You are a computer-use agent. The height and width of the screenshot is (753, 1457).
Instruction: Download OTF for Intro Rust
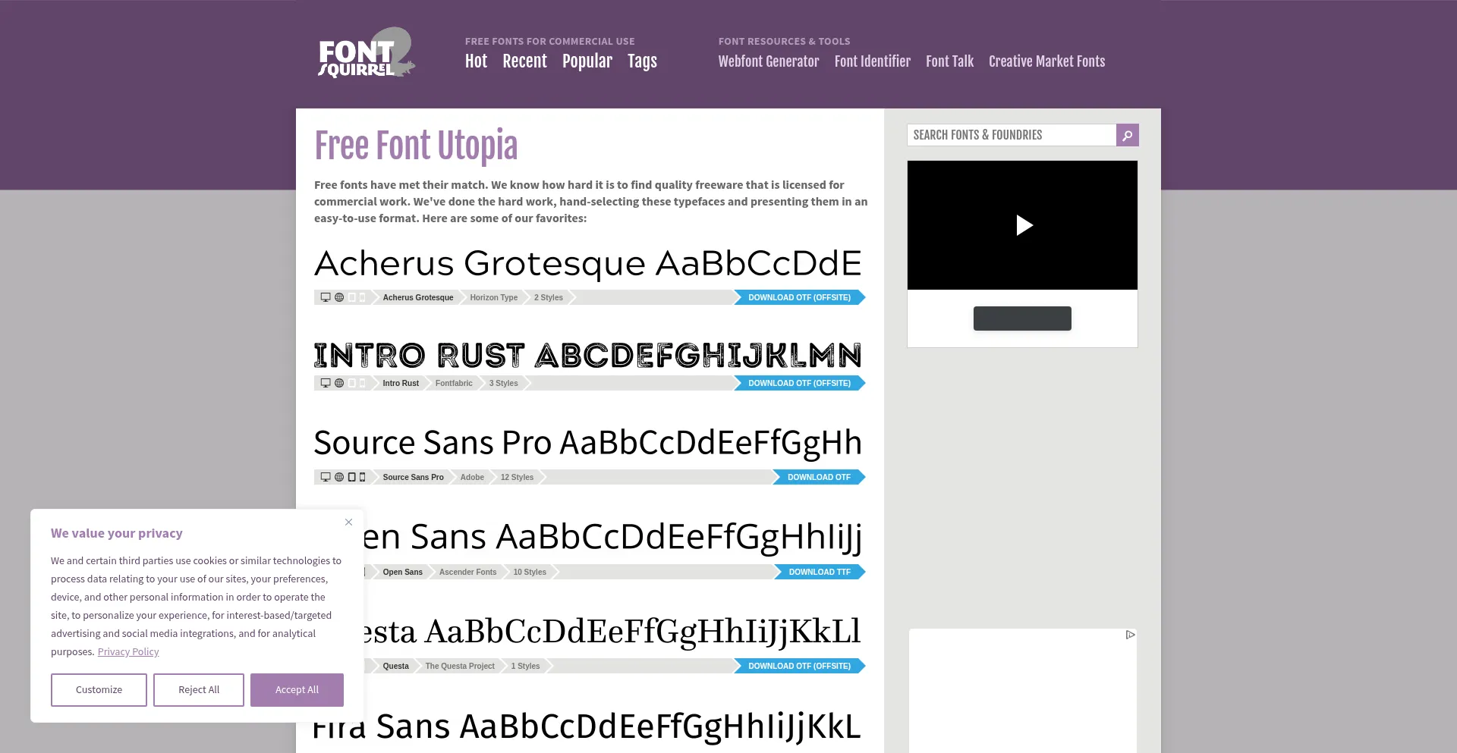(799, 383)
